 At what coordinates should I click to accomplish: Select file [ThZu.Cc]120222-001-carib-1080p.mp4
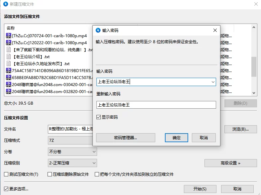point(49,43)
